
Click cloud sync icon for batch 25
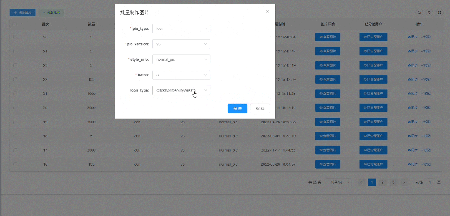click(x=412, y=37)
